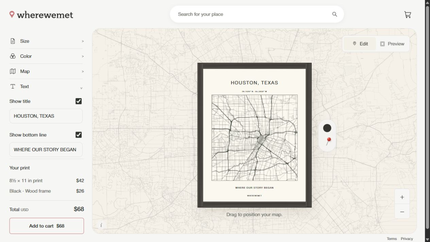This screenshot has height=242, width=430.
Task: Select the red pushpin marker
Action: point(328,141)
